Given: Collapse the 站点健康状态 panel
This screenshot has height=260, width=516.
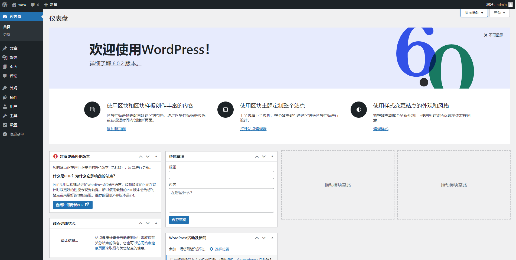Looking at the screenshot, I should tap(156, 223).
